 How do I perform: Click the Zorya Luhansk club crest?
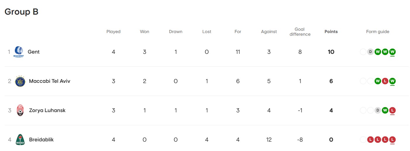20,110
